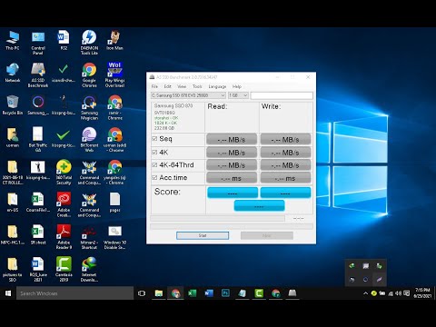Open the AS SSD Benchmark desktop shortcut
The image size is (436, 327).
point(38,74)
